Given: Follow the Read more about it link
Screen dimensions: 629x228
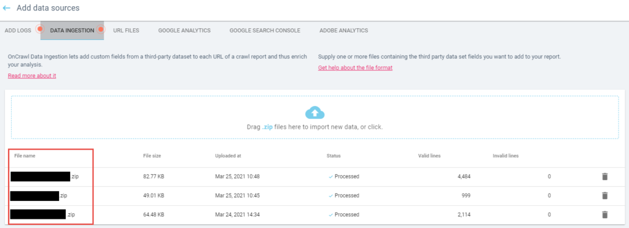Looking at the screenshot, I should click(x=32, y=76).
